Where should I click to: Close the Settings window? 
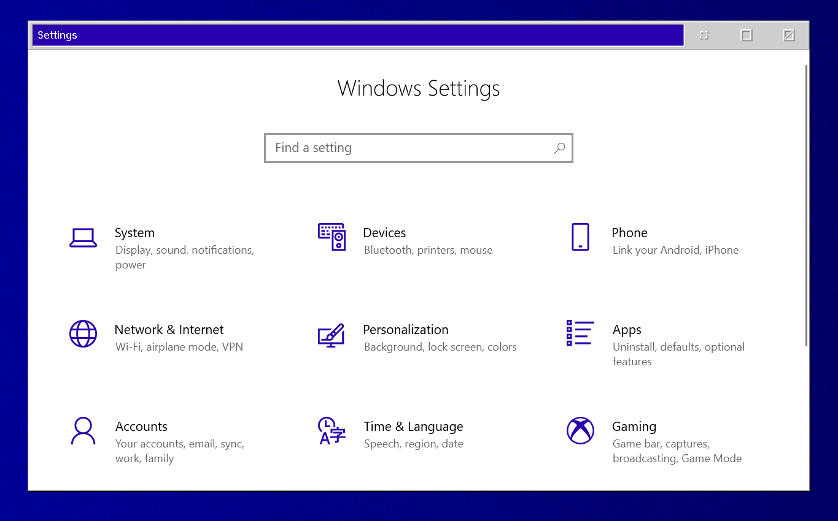(789, 36)
